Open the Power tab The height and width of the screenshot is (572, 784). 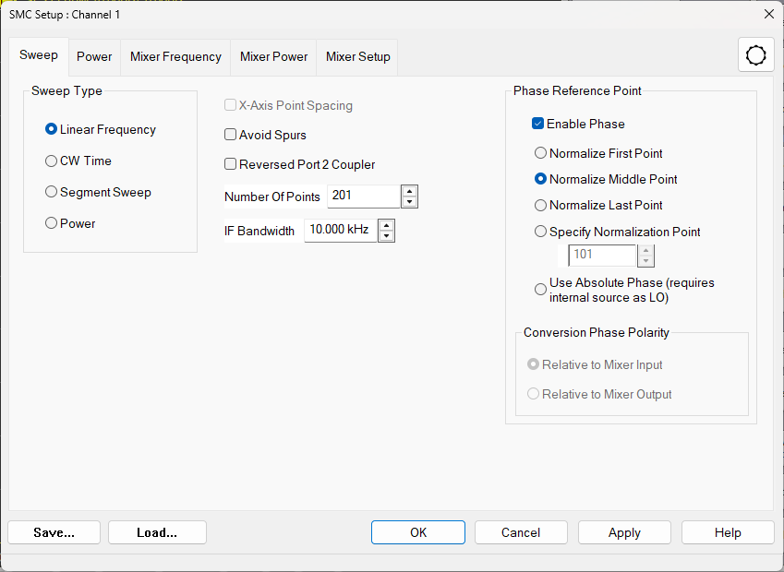point(94,57)
